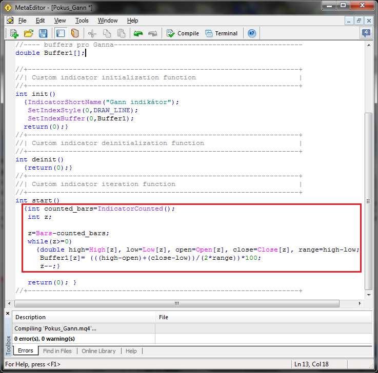The image size is (378, 373).
Task: Click the File column header
Action: (264, 317)
